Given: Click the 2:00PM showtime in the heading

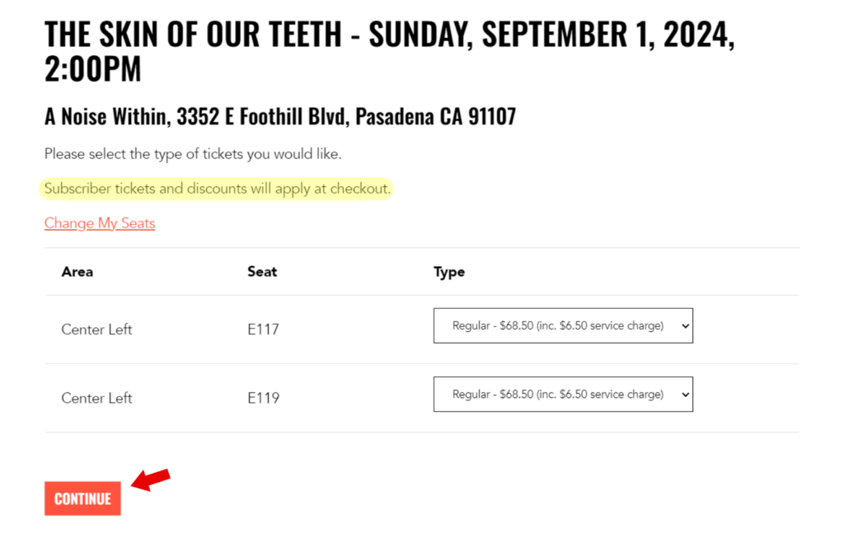Looking at the screenshot, I should click(x=92, y=70).
